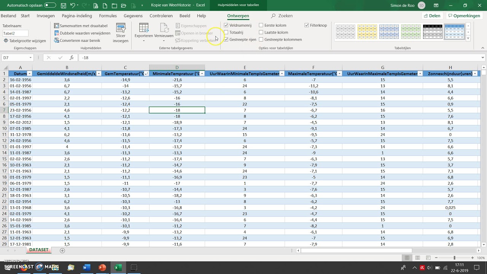Click the zoom in plus icon

[x=472, y=258]
